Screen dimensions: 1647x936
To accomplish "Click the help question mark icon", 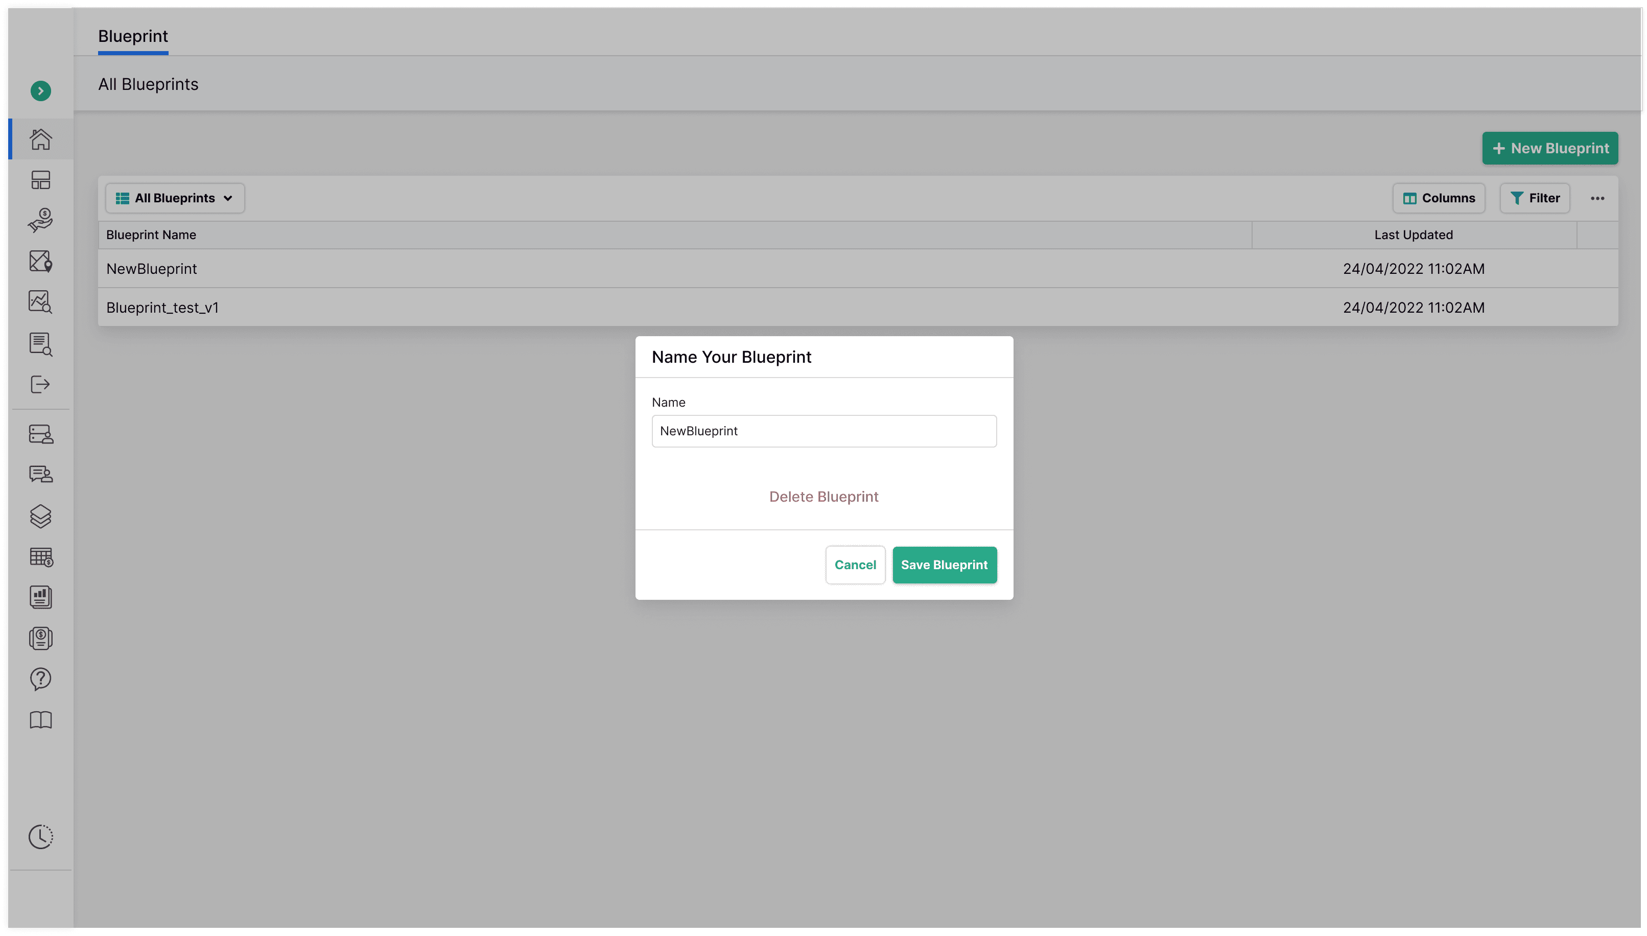I will pyautogui.click(x=40, y=679).
